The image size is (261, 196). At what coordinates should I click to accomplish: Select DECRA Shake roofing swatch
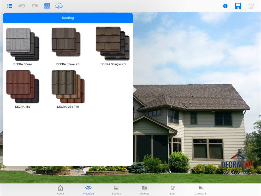point(22,44)
